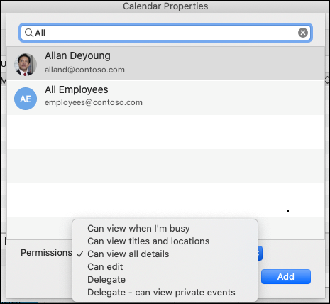Select "Can view all details" permission
The image size is (330, 304).
[x=128, y=254]
